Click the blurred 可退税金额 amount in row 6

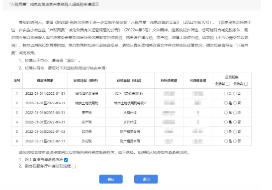pyautogui.click(x=198, y=141)
